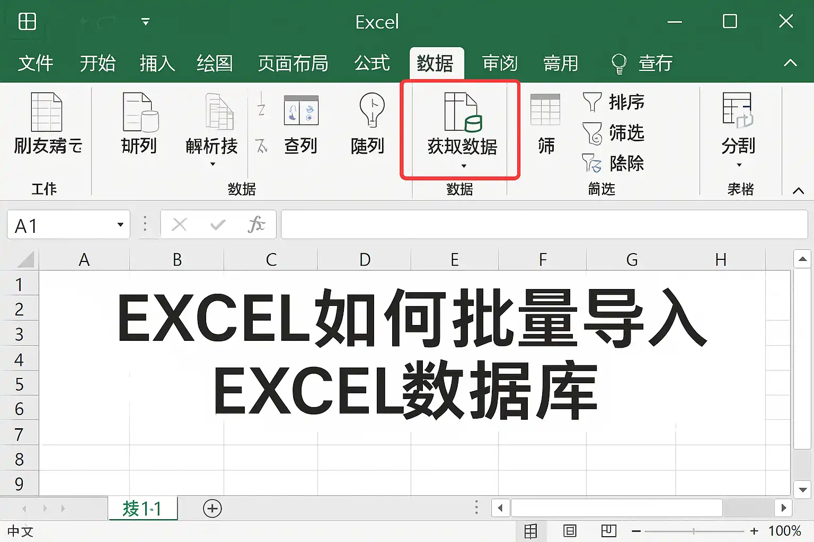The width and height of the screenshot is (814, 542).
Task: Open the 文件 menu tab
Action: (36, 64)
